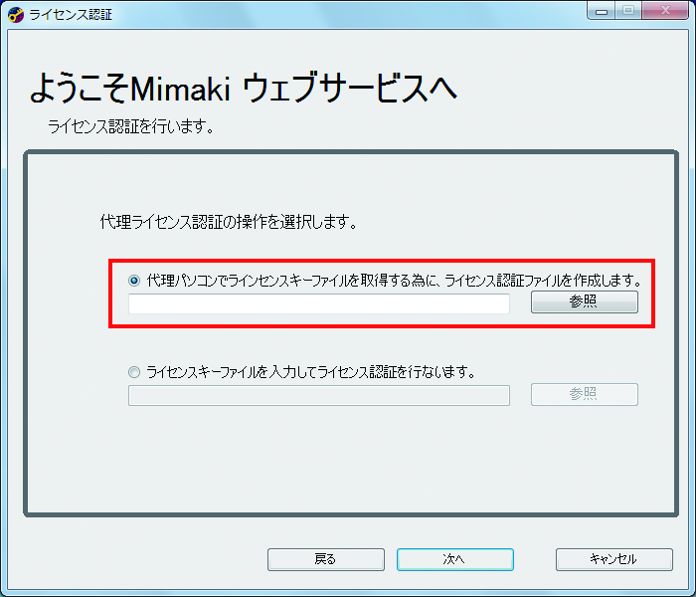Go back with the 戻る button
Image resolution: width=696 pixels, height=597 pixels.
(326, 559)
